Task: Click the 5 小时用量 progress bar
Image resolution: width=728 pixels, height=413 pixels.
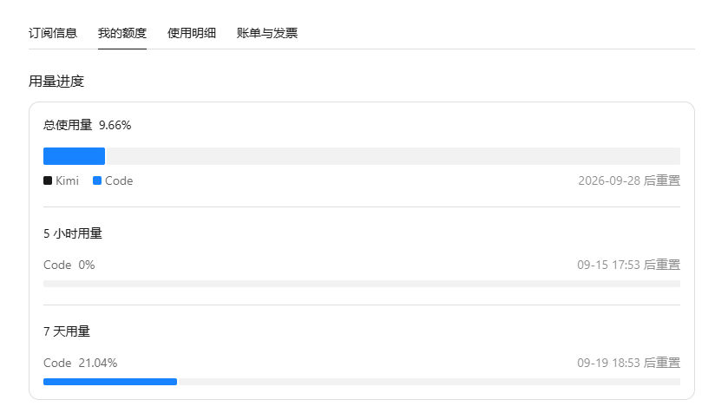Action: (x=362, y=284)
